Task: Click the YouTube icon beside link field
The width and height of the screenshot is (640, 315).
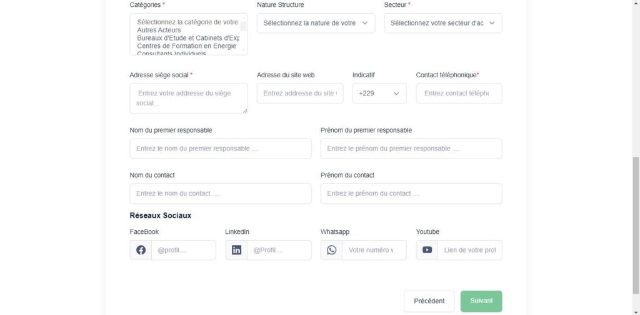Action: click(x=427, y=250)
